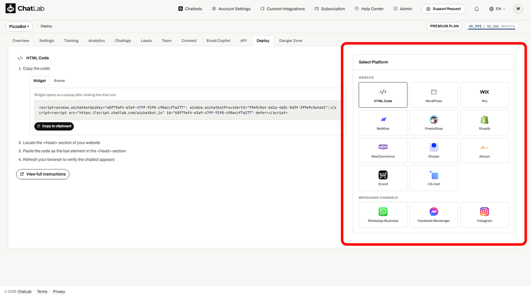The image size is (531, 298).
Task: Switch to the Training tab
Action: click(x=71, y=41)
